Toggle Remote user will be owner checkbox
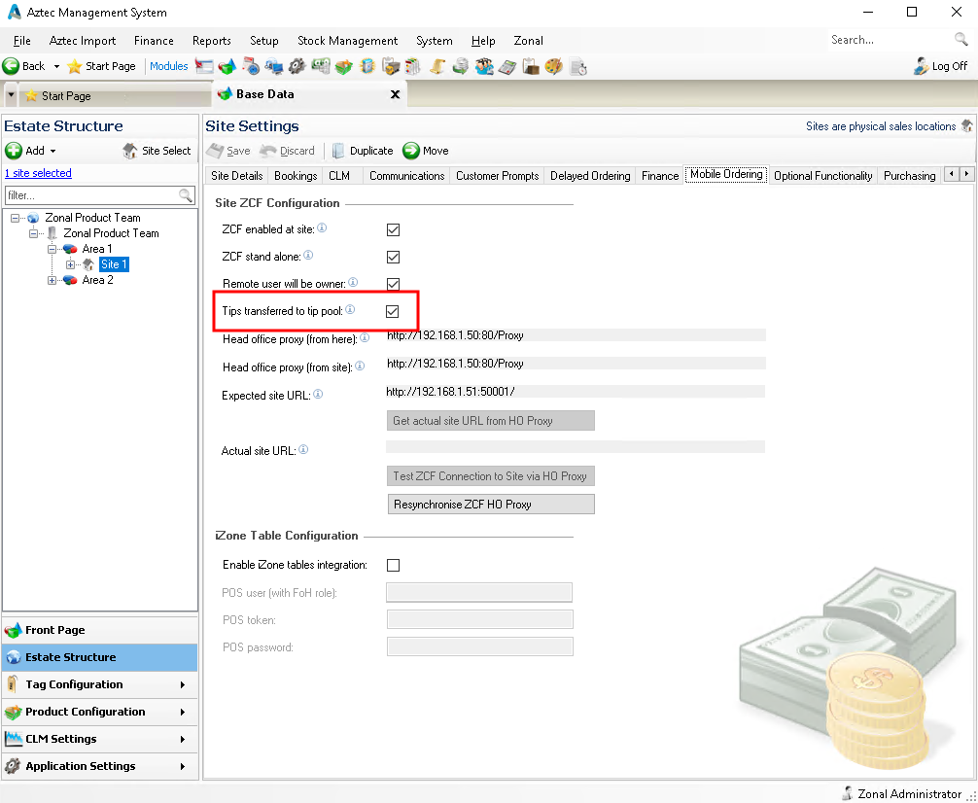This screenshot has width=978, height=803. point(393,285)
